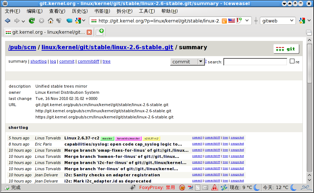The width and height of the screenshot is (314, 193).
Task: Click the scrollbar up arrow at the top
Action: (309, 40)
